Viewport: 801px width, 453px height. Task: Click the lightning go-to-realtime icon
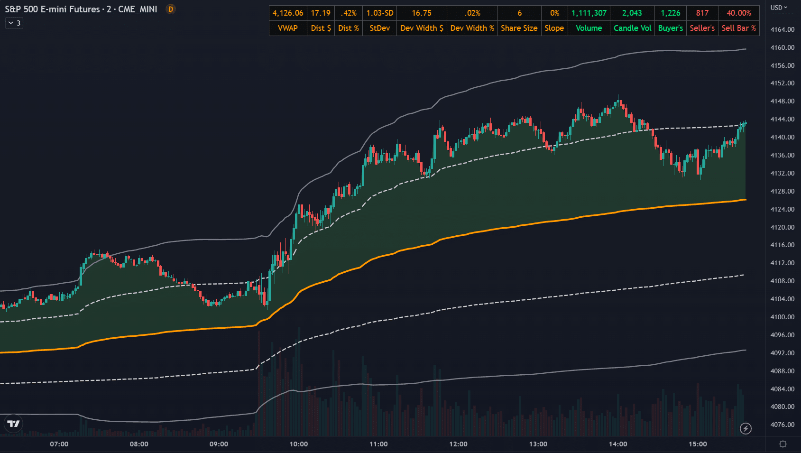coord(746,429)
